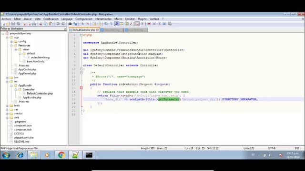305x171 pixels.
Task: Expand the vendor folder node
Action: (7, 114)
